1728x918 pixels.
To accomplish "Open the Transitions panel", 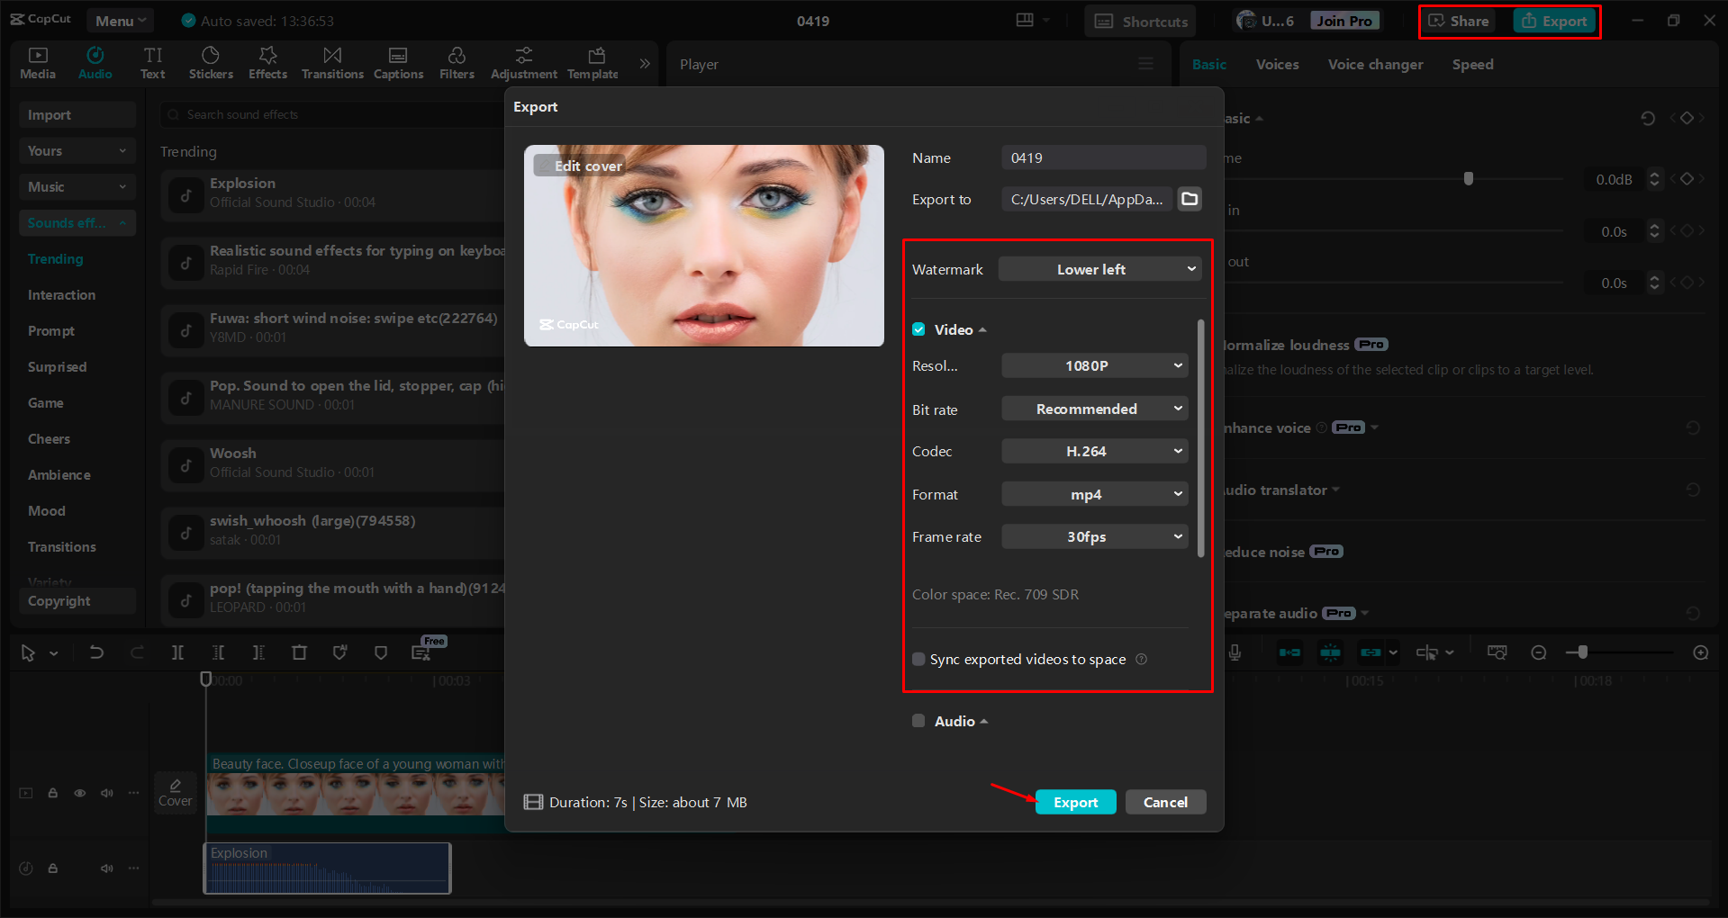I will tap(331, 62).
